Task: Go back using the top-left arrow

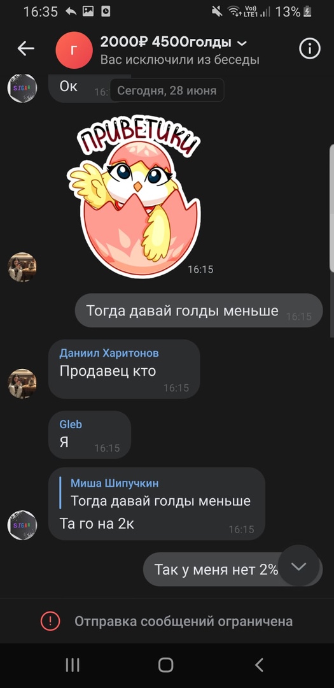Action: click(25, 48)
